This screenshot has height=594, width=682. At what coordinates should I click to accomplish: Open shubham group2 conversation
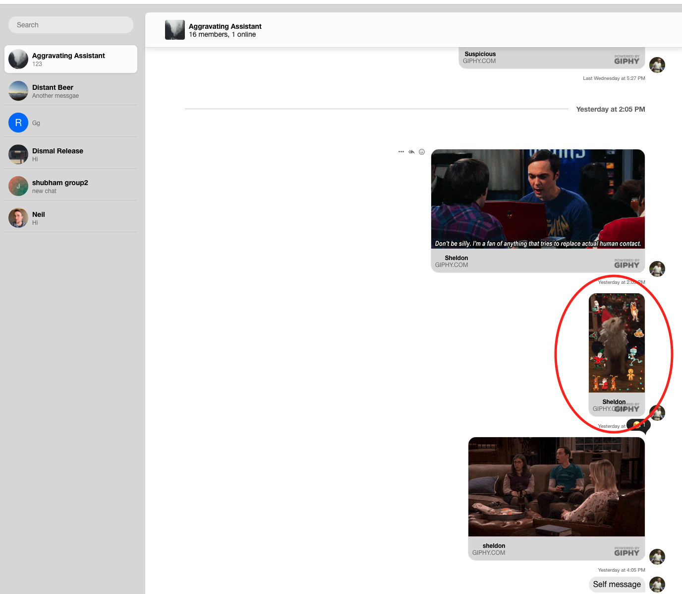[71, 186]
